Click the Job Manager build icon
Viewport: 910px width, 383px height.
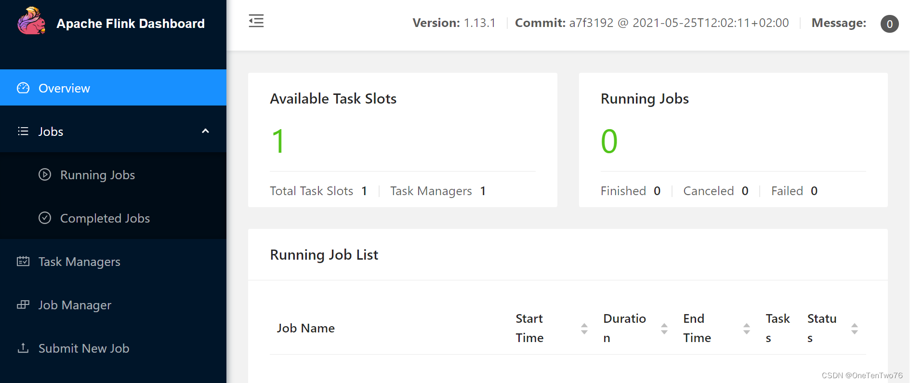click(23, 304)
